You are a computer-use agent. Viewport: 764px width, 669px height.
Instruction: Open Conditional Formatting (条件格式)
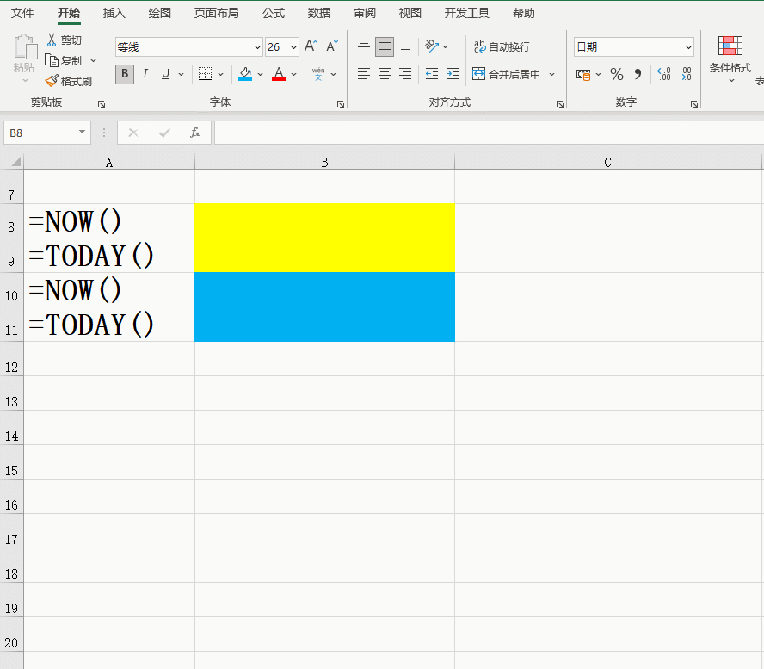pyautogui.click(x=730, y=59)
